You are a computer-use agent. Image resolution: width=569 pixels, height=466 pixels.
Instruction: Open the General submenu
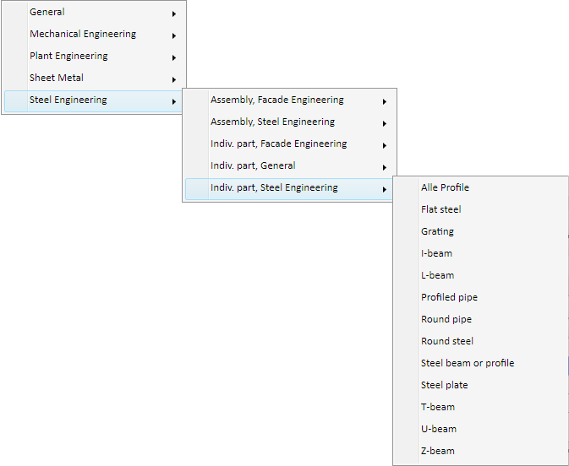pos(94,13)
